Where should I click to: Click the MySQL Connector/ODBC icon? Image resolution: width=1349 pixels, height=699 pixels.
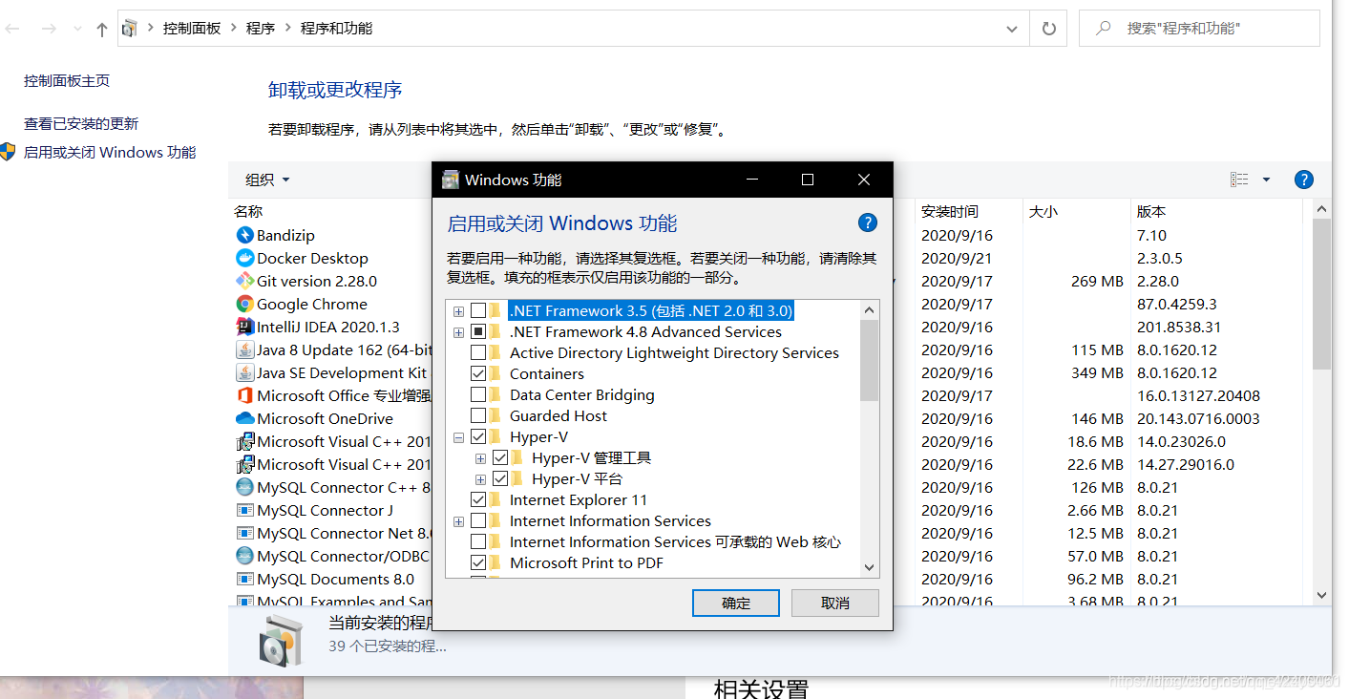pos(244,556)
